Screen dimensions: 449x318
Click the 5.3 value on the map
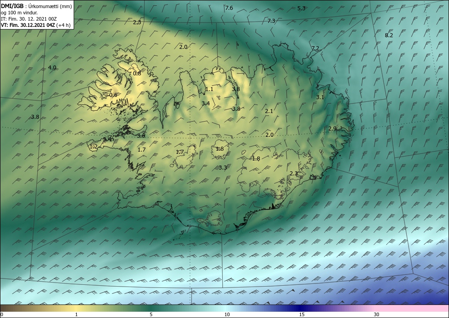(x=301, y=8)
